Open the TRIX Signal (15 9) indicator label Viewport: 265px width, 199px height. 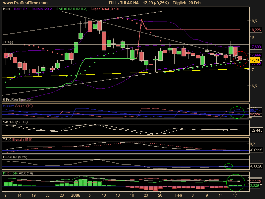(18, 140)
